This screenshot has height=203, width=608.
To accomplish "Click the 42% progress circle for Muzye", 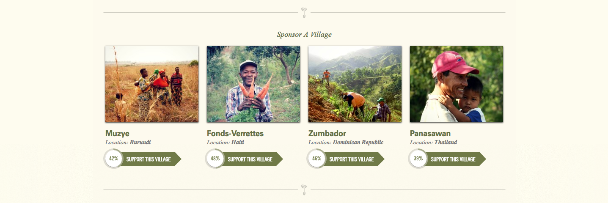I will click(x=113, y=159).
